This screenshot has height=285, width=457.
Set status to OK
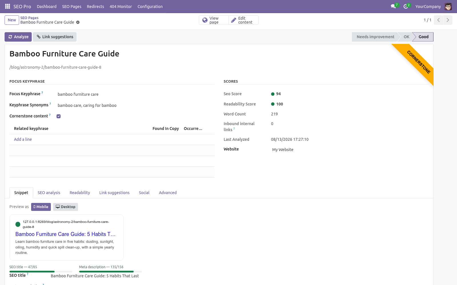click(406, 37)
